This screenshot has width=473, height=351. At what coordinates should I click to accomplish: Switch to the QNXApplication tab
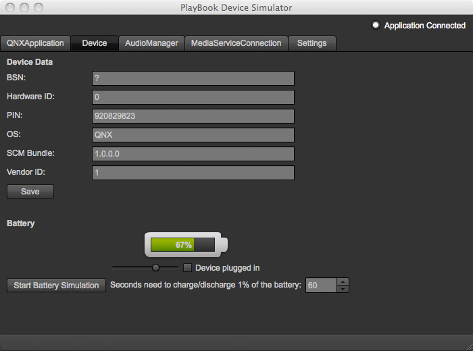pyautogui.click(x=35, y=43)
